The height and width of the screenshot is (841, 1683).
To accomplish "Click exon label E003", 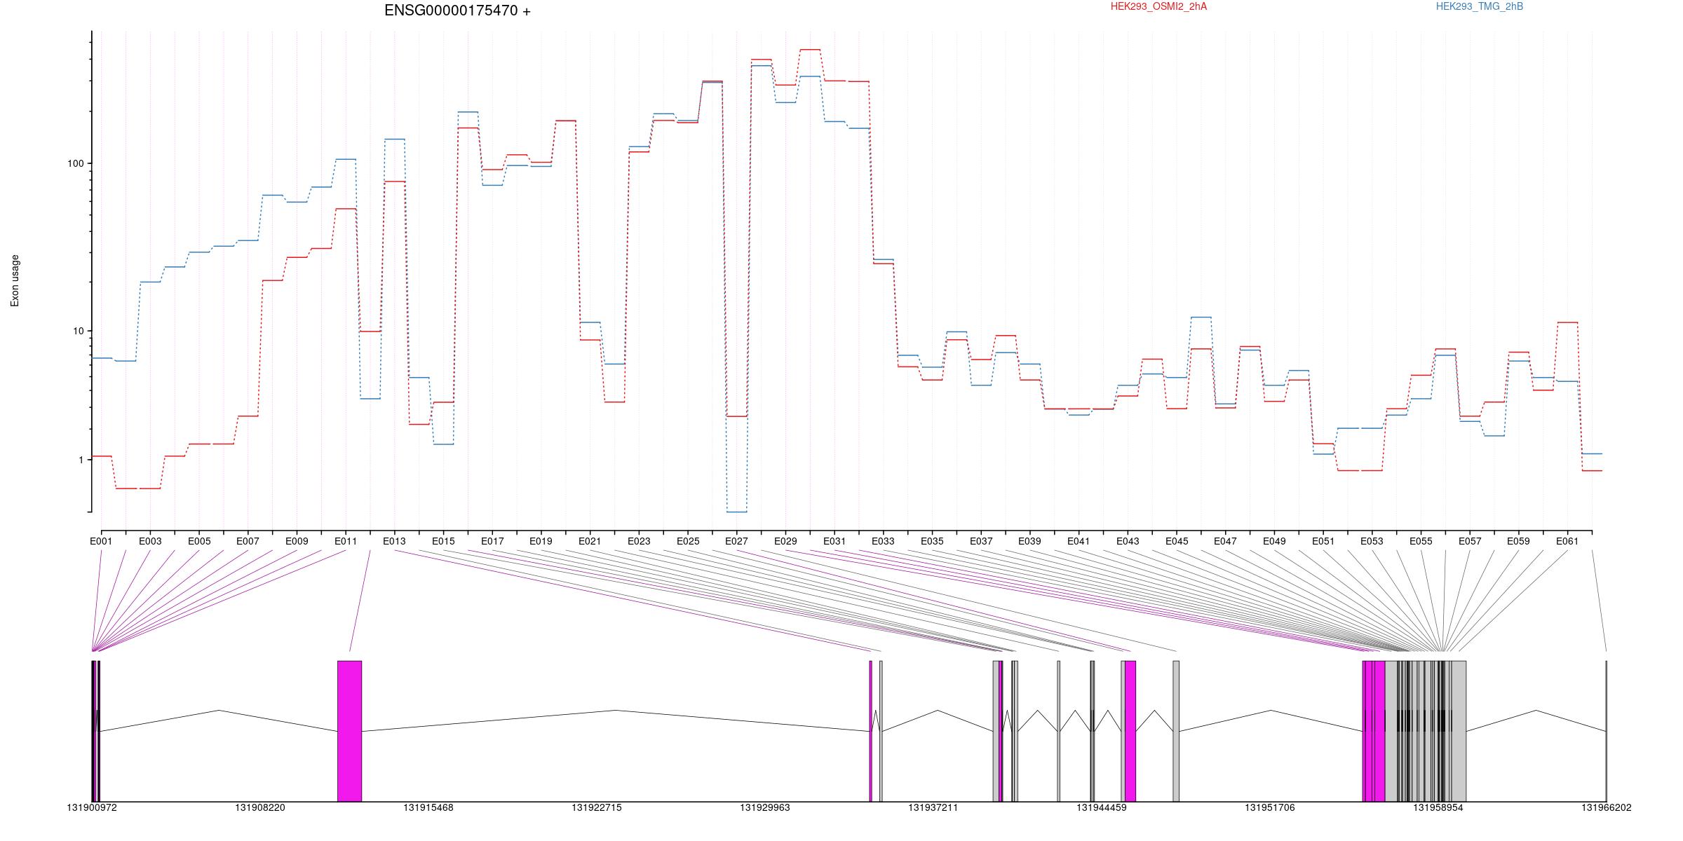I will [150, 541].
